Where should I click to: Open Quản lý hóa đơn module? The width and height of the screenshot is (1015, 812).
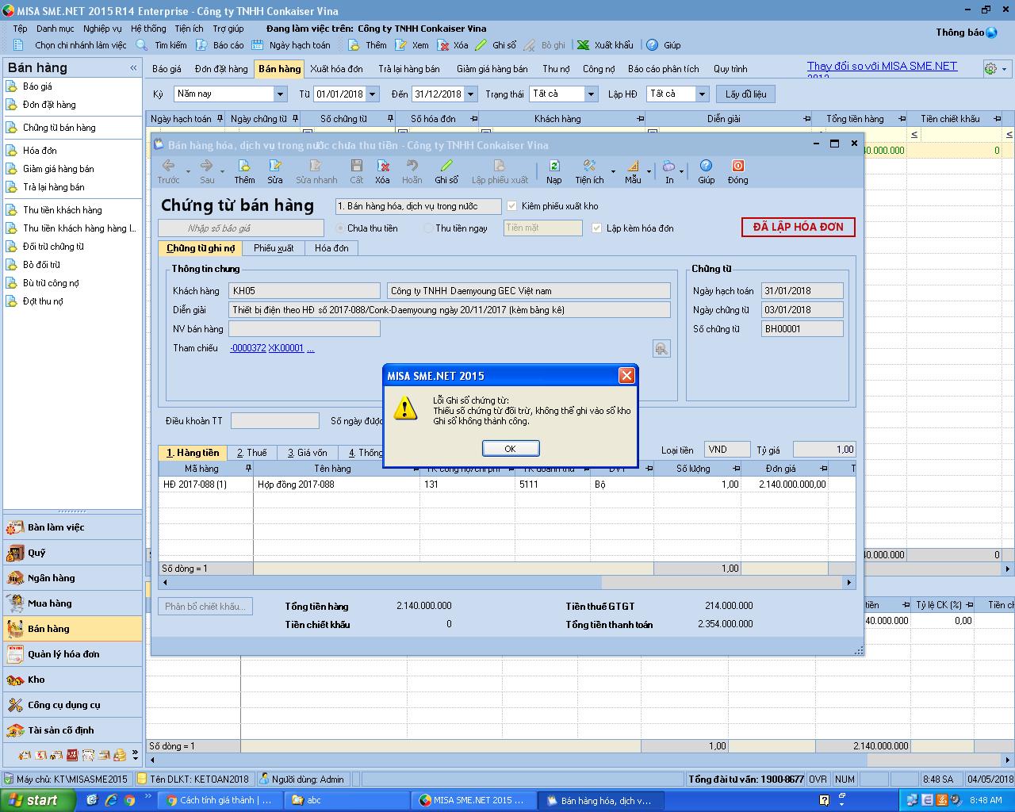pyautogui.click(x=73, y=654)
